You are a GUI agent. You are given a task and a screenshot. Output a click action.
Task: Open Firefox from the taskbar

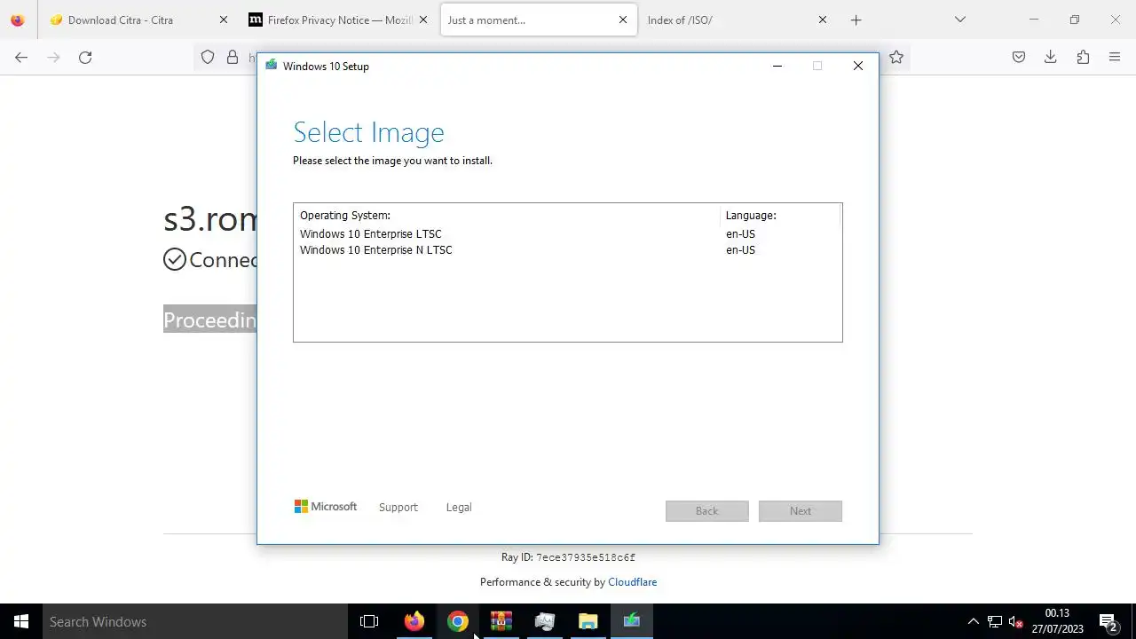(x=414, y=621)
